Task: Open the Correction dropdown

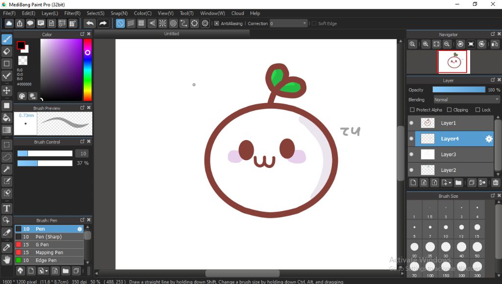Action: pyautogui.click(x=288, y=24)
